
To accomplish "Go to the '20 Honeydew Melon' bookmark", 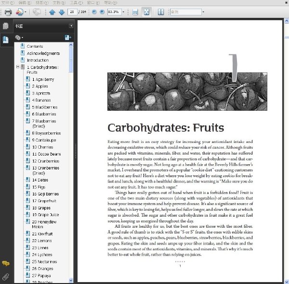I will click(44, 224).
